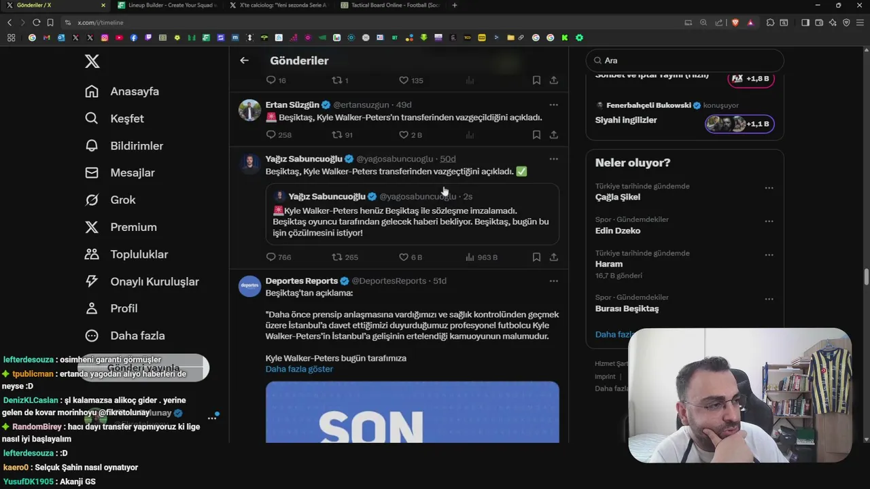Open Onaylı Kuruluşlar page
The image size is (870, 489).
click(x=141, y=282)
